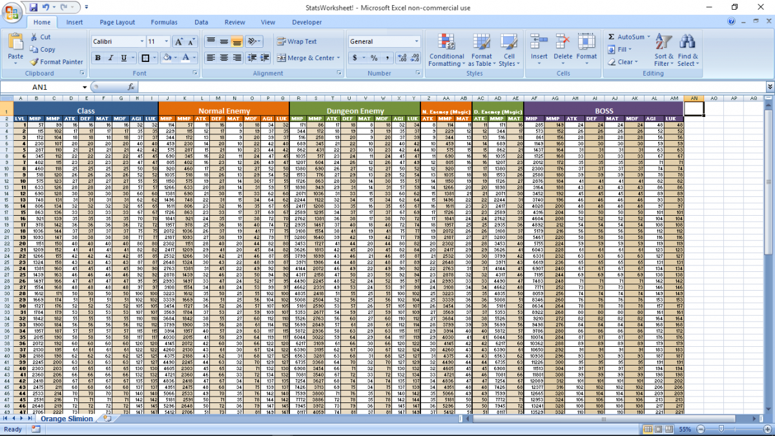Apply the Font Color letter A
775x436 pixels.
coord(186,58)
